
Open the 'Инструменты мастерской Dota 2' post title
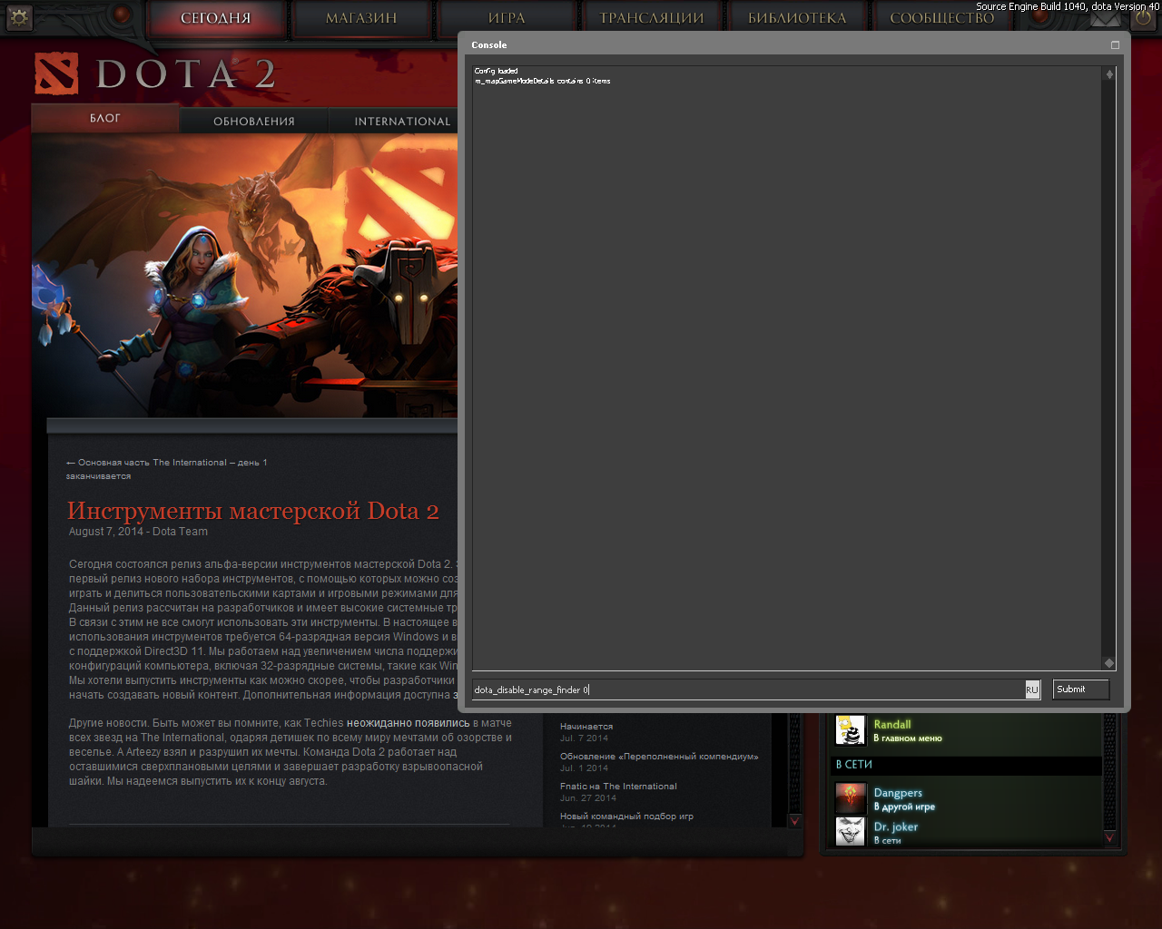pyautogui.click(x=253, y=511)
